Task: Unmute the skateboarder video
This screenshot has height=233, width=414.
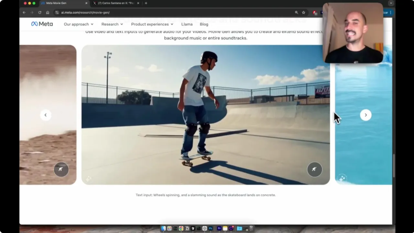Action: point(314,169)
